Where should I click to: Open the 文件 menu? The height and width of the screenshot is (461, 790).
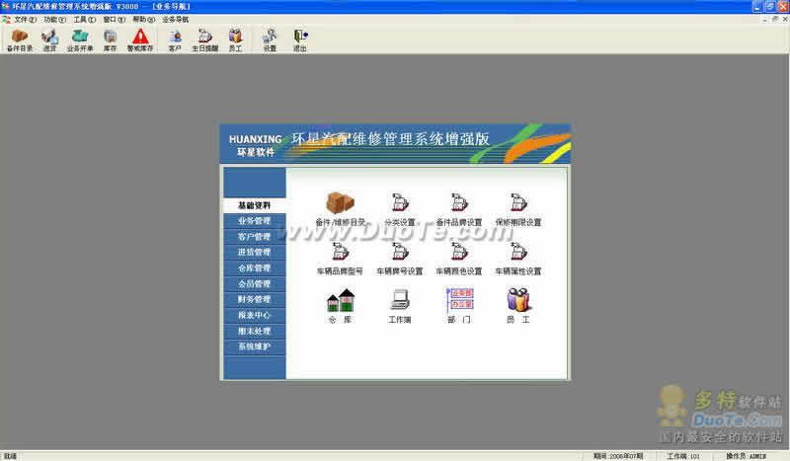pyautogui.click(x=26, y=19)
